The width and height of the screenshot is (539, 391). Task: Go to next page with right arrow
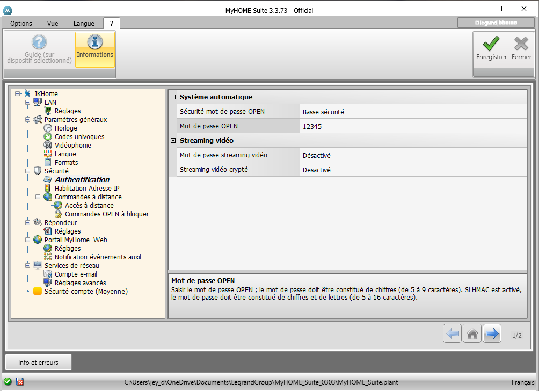coord(492,333)
